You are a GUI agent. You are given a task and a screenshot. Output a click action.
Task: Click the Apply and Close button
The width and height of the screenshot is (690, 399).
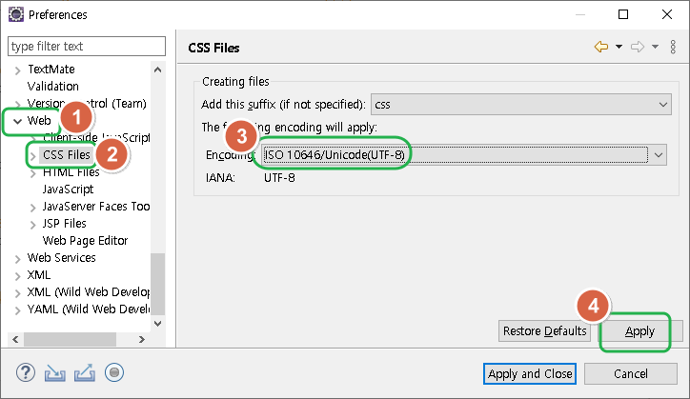point(530,374)
